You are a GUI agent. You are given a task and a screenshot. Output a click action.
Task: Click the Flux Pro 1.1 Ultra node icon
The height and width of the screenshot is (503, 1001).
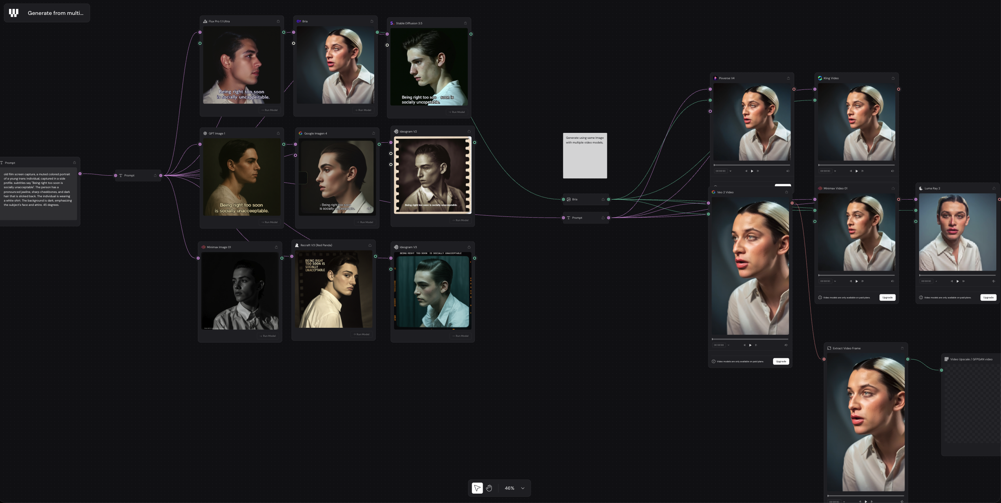click(x=205, y=21)
